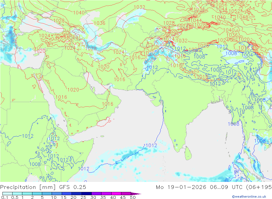Click the "15" legend tick label
This screenshot has height=199, width=272.
tap(64, 197)
